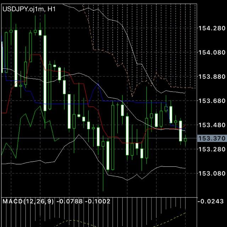
Task: Click the MACD(12,26,9) indicator label
Action: point(28,201)
